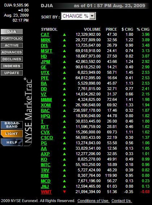152x205 pixels.
Task: Open the HD stock symbol
Action: tap(44, 56)
